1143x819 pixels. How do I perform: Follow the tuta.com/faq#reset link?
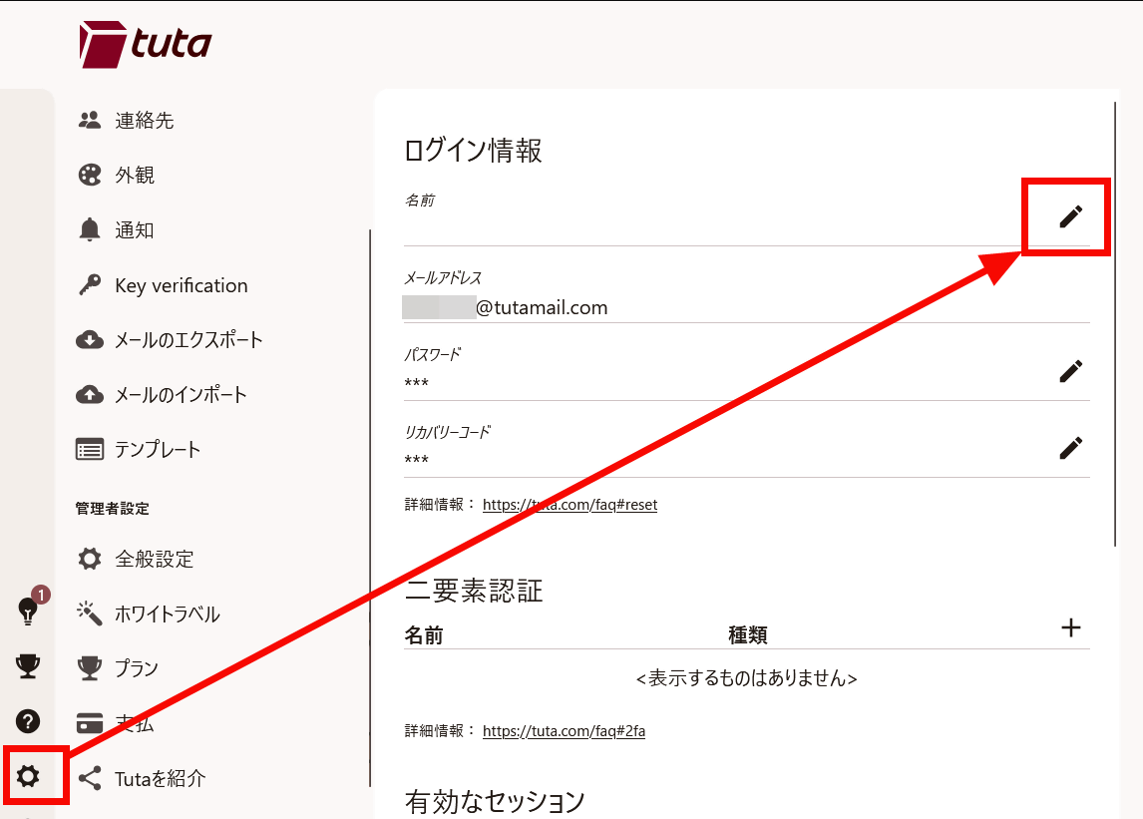click(570, 505)
